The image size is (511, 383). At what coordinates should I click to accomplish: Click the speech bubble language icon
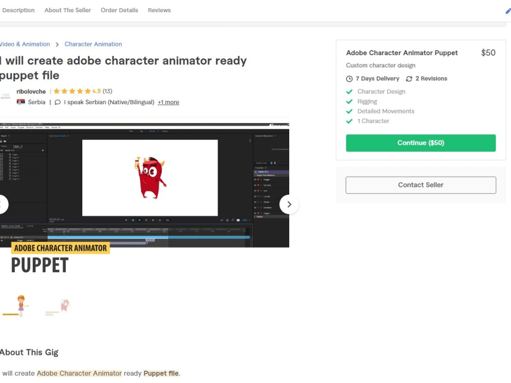click(57, 102)
